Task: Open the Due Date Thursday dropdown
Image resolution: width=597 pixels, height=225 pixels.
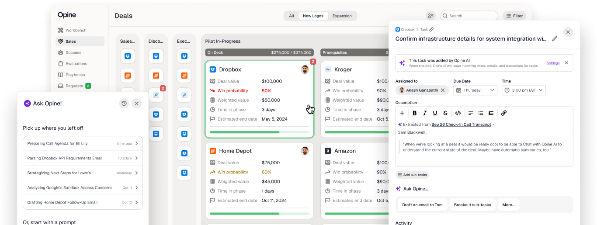Action: 476,90
